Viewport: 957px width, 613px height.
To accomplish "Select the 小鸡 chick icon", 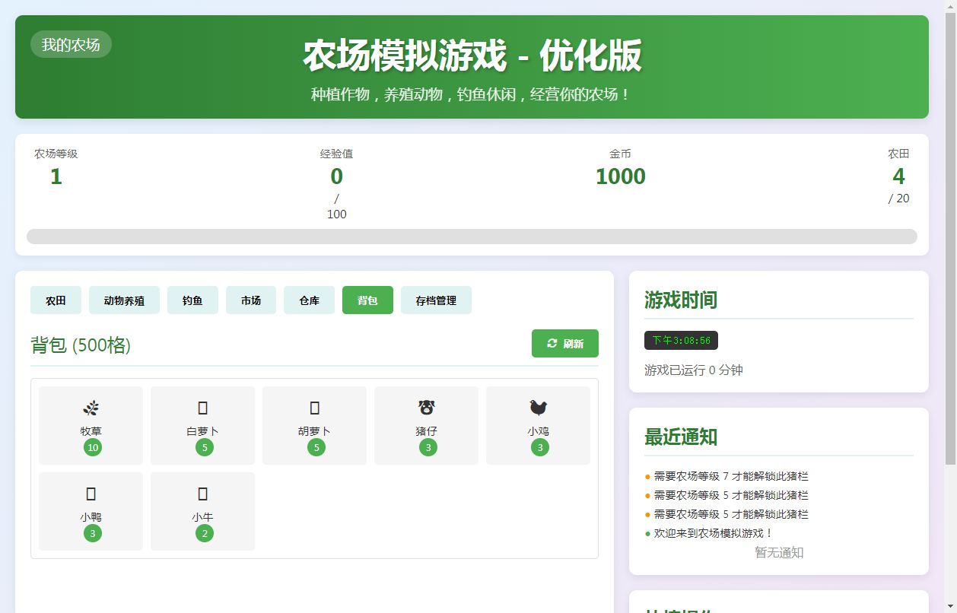I will [539, 408].
